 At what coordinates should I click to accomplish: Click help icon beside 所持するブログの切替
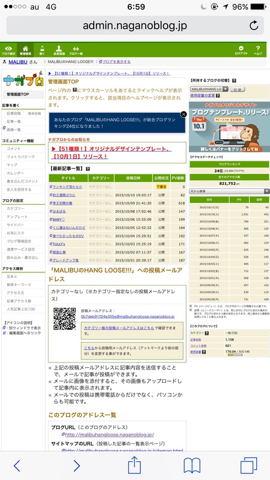pos(234,81)
